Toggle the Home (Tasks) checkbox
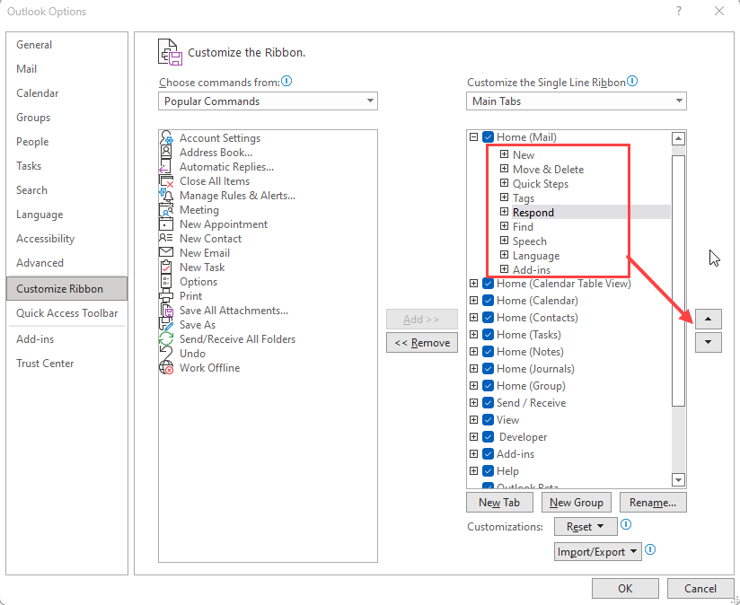This screenshot has height=605, width=740. tap(489, 334)
